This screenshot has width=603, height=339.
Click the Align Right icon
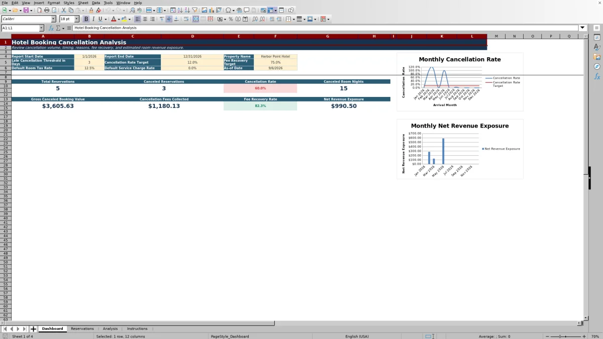click(x=152, y=19)
